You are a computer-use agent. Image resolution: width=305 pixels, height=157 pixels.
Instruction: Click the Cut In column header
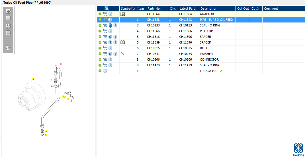256,9
